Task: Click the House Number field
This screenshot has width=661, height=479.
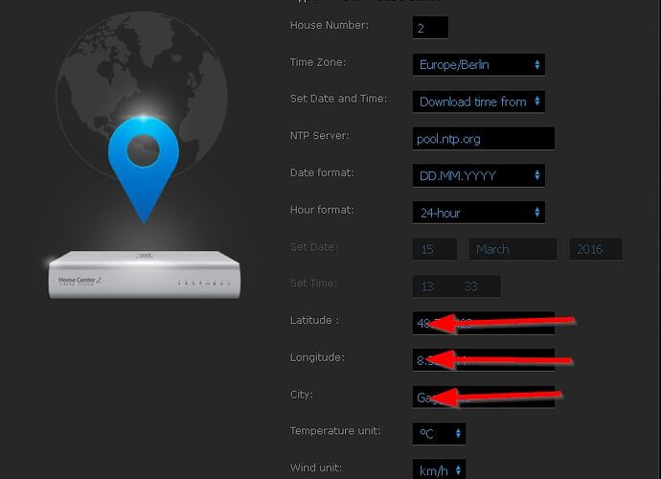Action: (430, 28)
